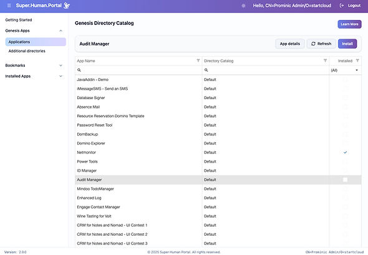Sort by the App Name column header
368x255 pixels.
click(x=86, y=60)
